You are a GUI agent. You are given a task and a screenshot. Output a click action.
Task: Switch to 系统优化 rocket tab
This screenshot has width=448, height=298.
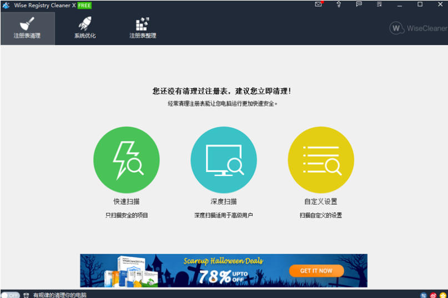click(x=85, y=28)
